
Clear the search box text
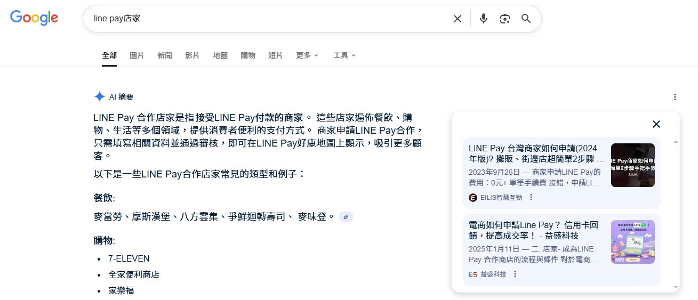point(457,19)
